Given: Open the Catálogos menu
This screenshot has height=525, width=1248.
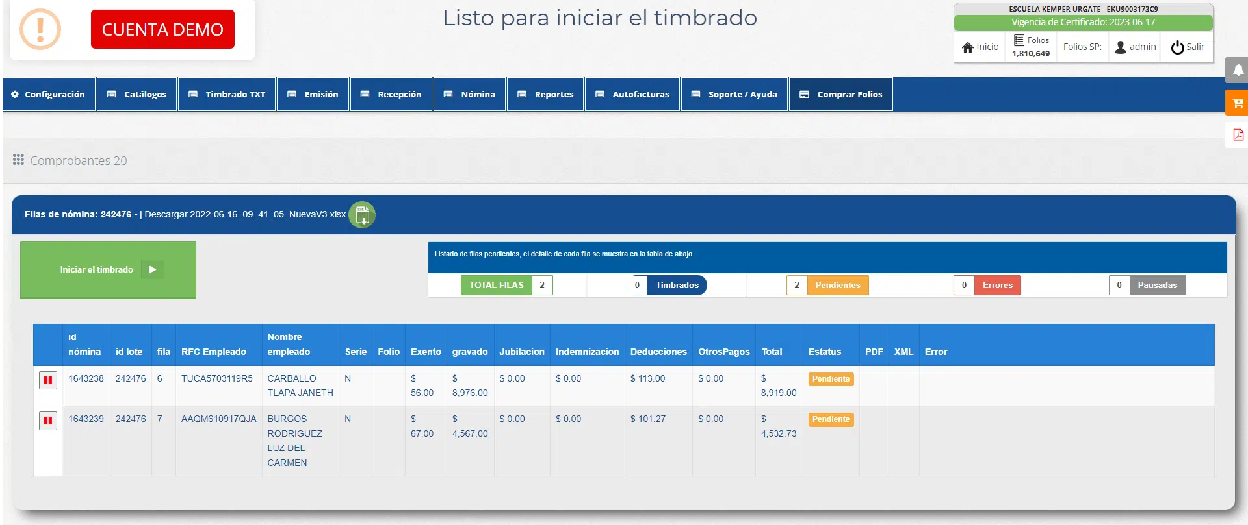Looking at the screenshot, I should coord(137,94).
